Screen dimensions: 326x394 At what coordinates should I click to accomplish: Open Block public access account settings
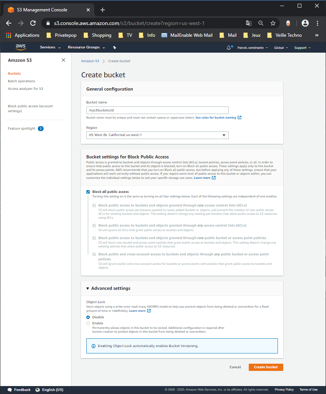30,108
